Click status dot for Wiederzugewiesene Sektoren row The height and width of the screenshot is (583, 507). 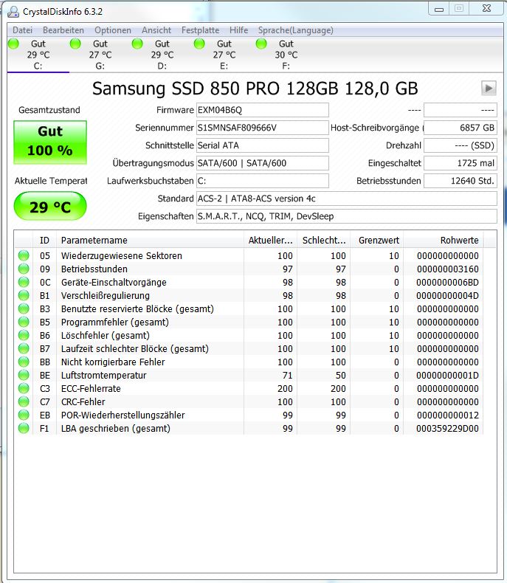pos(24,255)
